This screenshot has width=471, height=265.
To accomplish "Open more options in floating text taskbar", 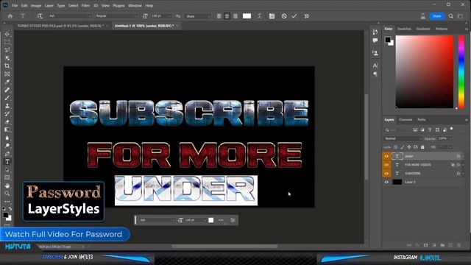I will [x=221, y=220].
